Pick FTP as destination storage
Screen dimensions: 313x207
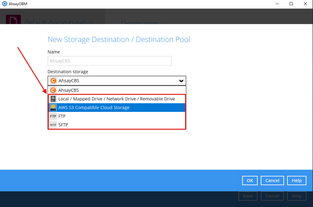tap(117, 116)
